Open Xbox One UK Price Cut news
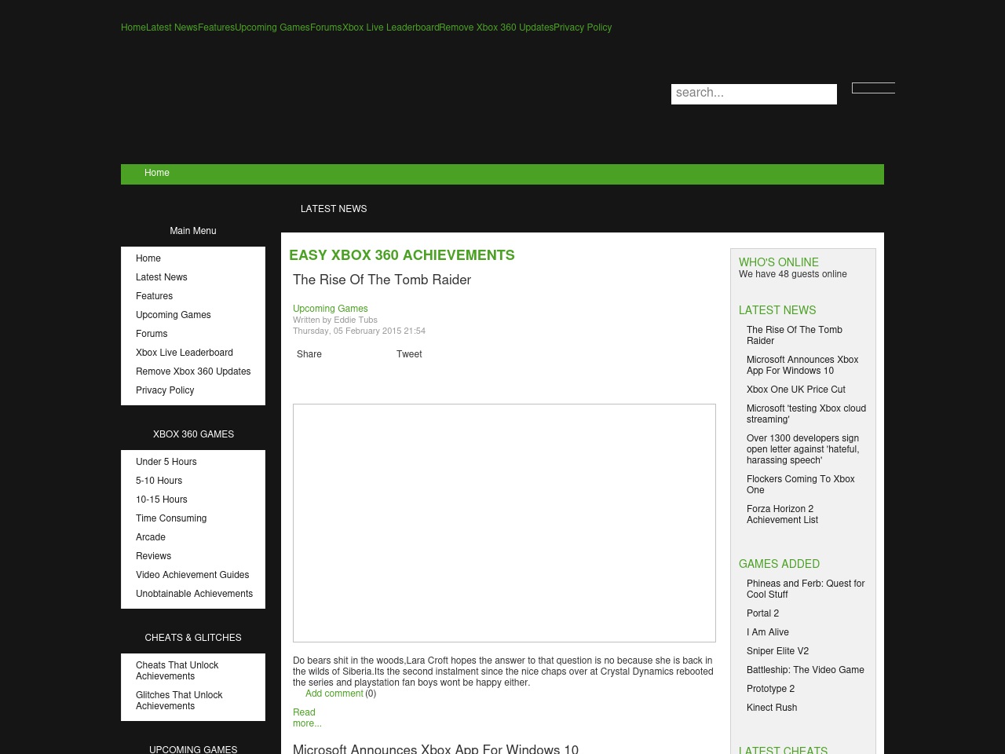 [x=796, y=390]
